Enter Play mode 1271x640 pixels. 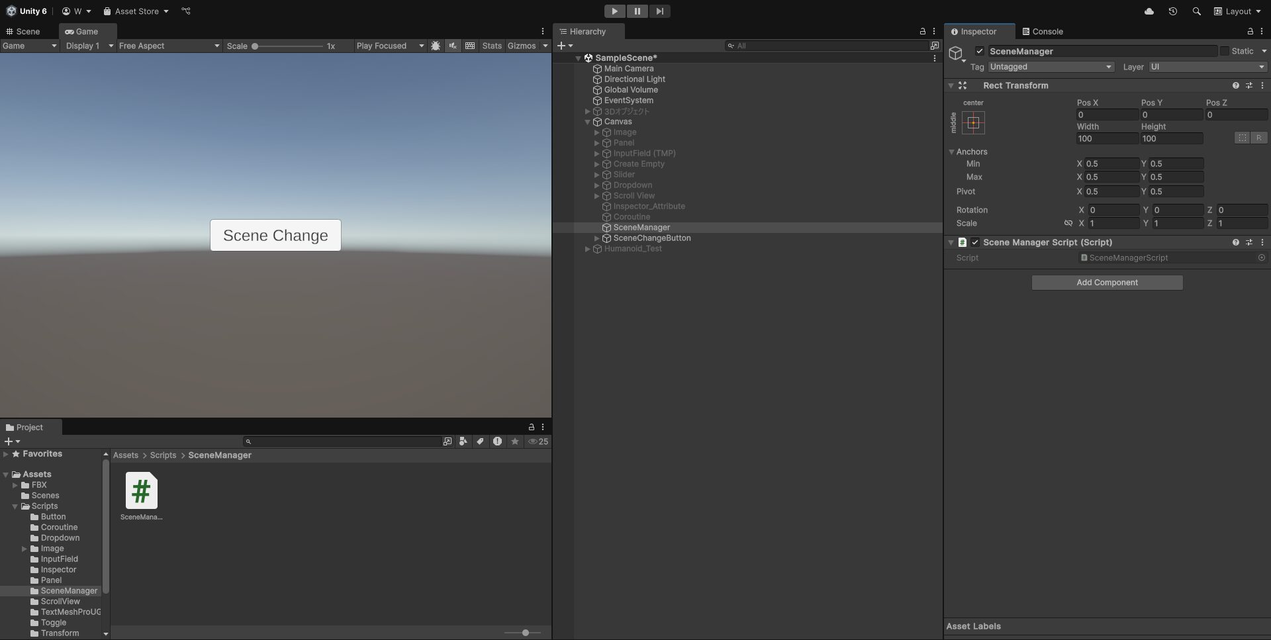pyautogui.click(x=615, y=11)
